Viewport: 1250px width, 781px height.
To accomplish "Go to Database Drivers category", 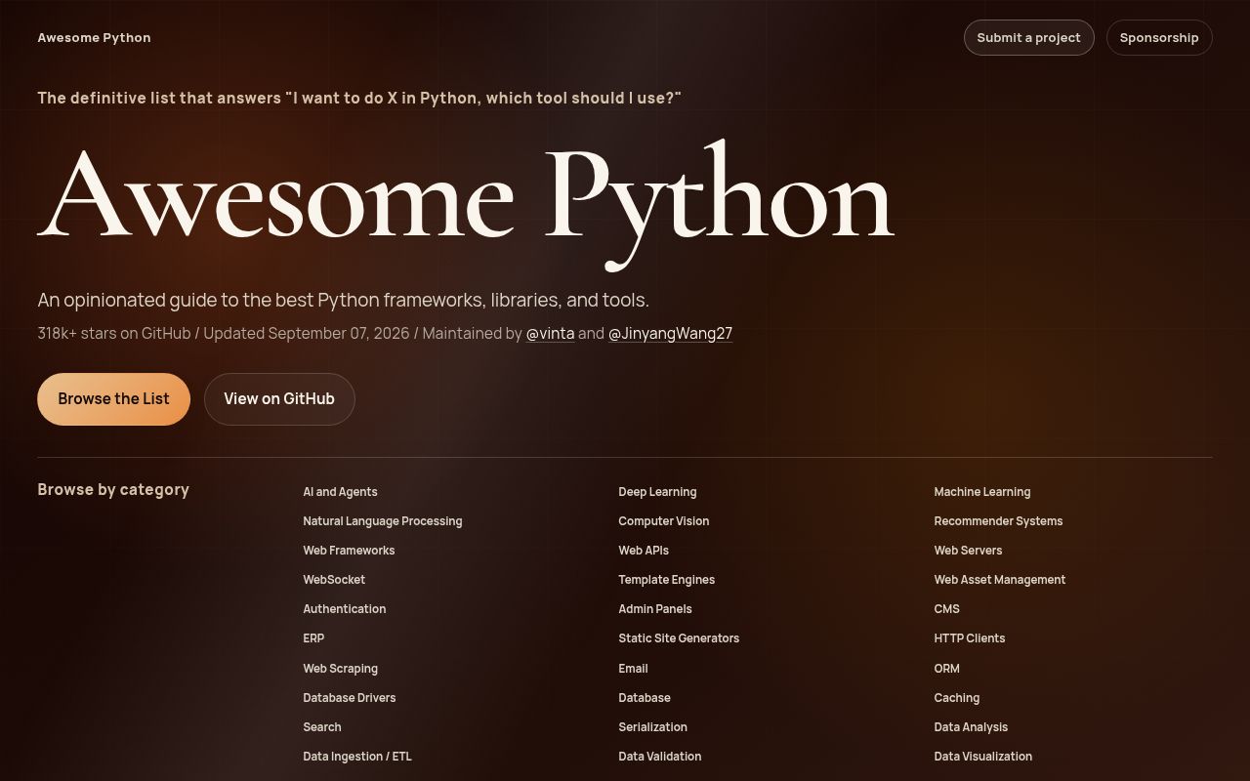I will (x=350, y=698).
